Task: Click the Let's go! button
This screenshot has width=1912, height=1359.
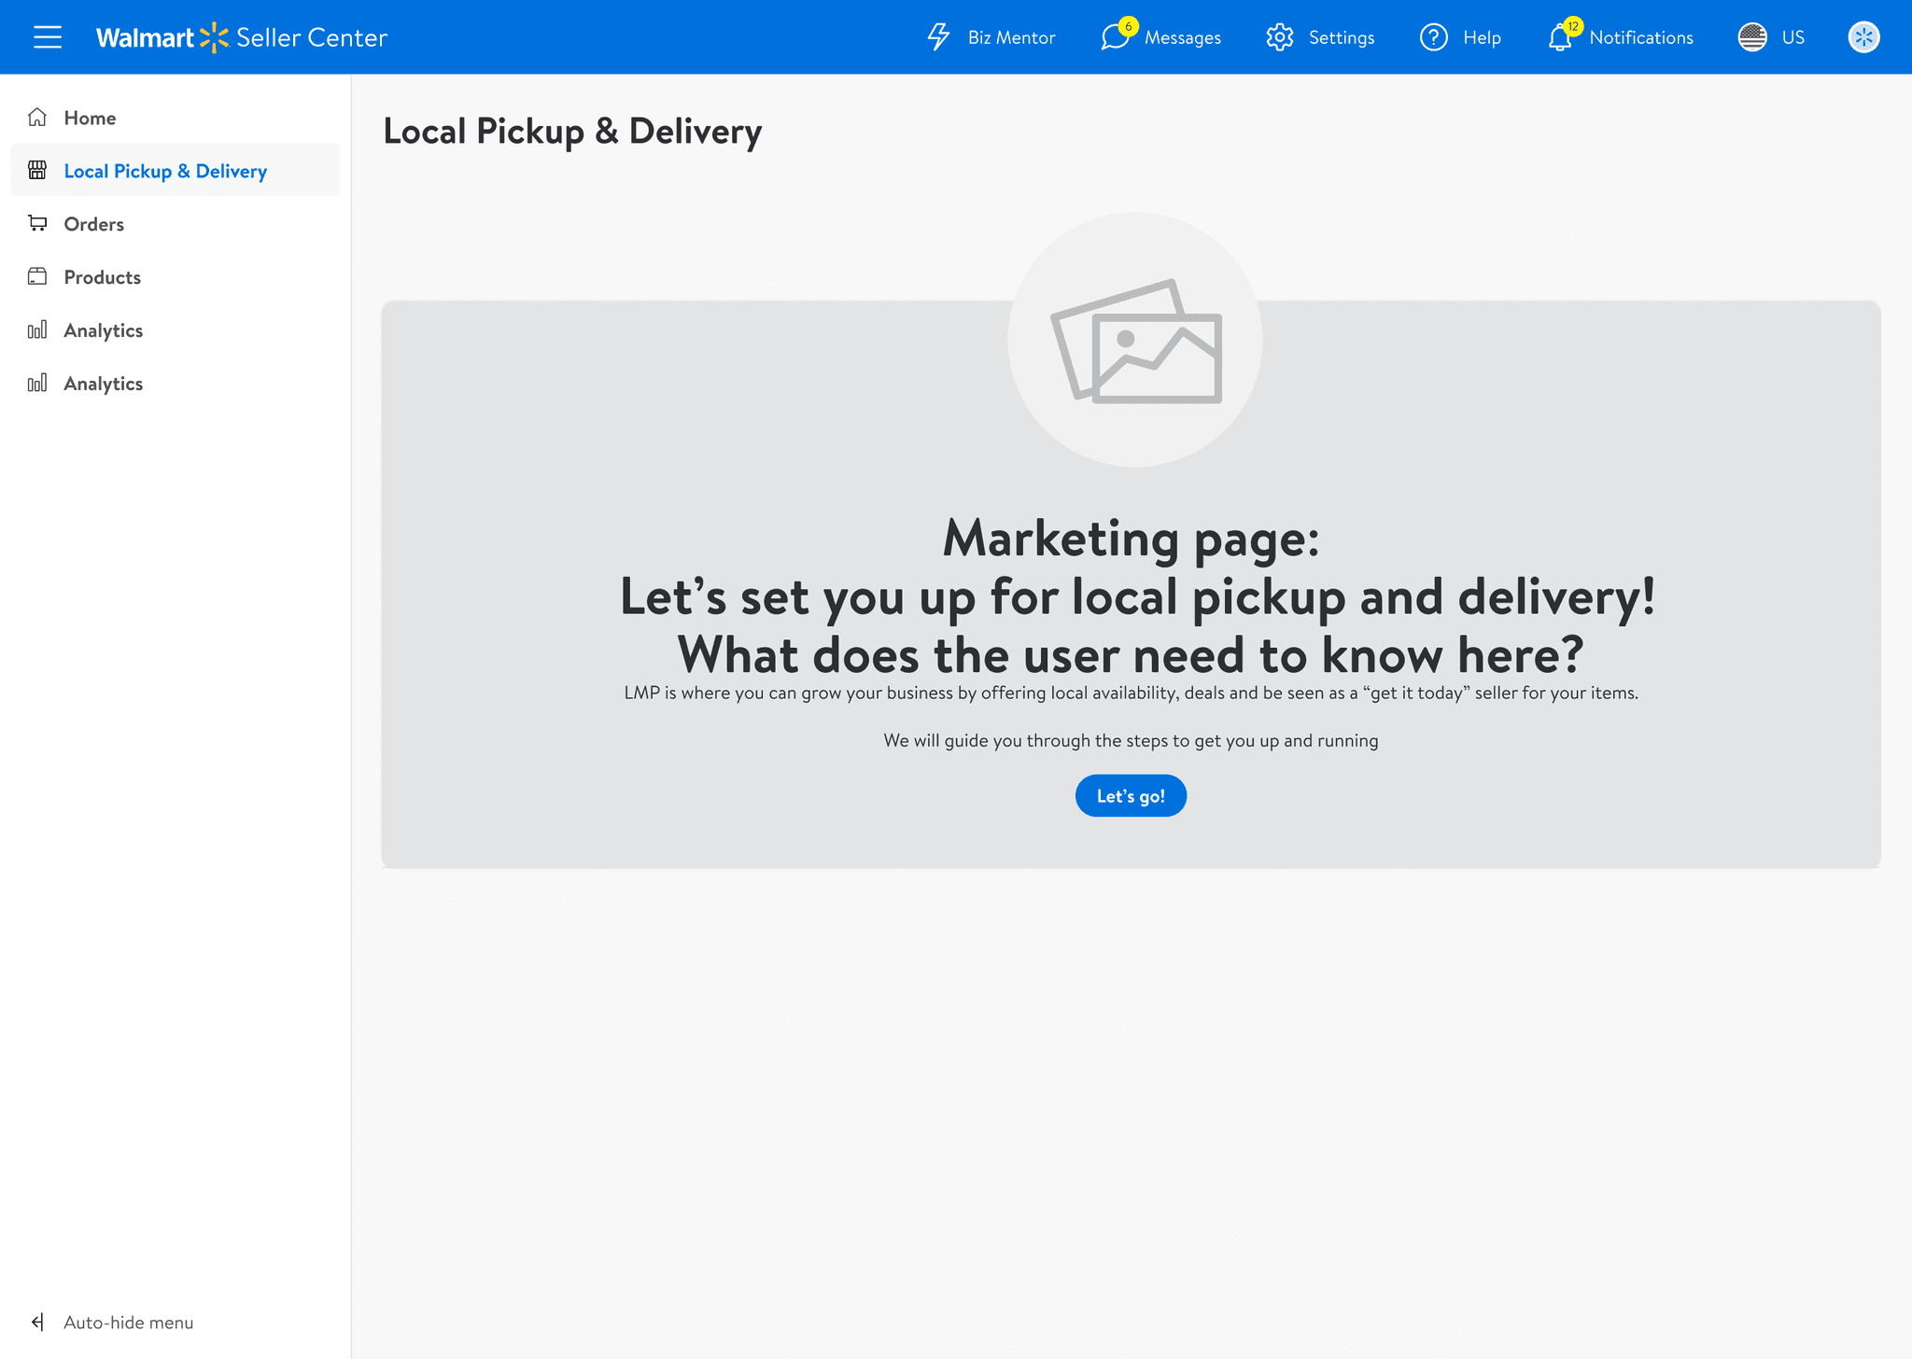Action: coord(1131,795)
